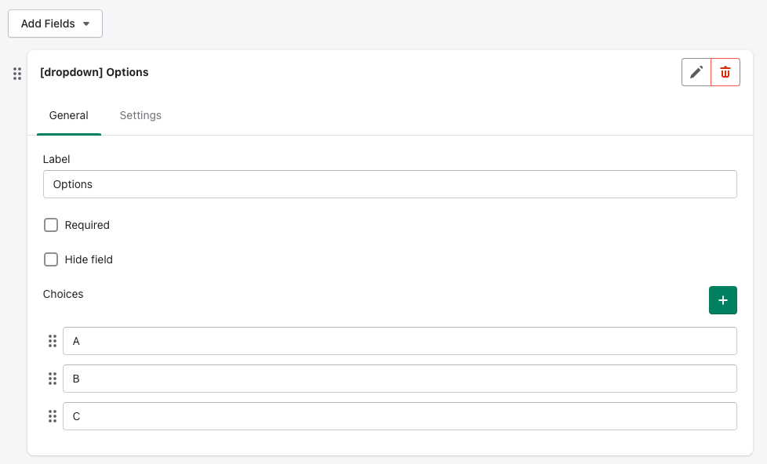Click the dropdown field card's drag handle
Image resolution: width=767 pixels, height=464 pixels.
[17, 74]
